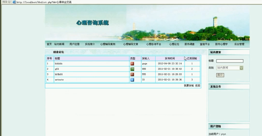This screenshot has height=136, width=262.
Task: Click the 我要发帖 link
Action: coord(189,86)
